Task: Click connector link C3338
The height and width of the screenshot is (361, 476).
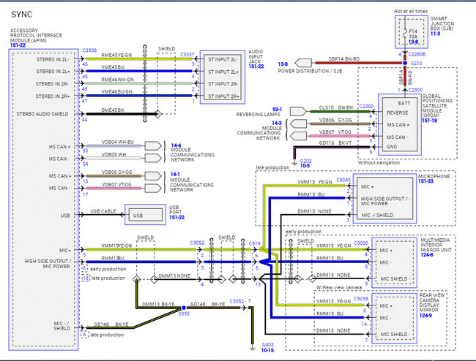Action: (x=89, y=50)
